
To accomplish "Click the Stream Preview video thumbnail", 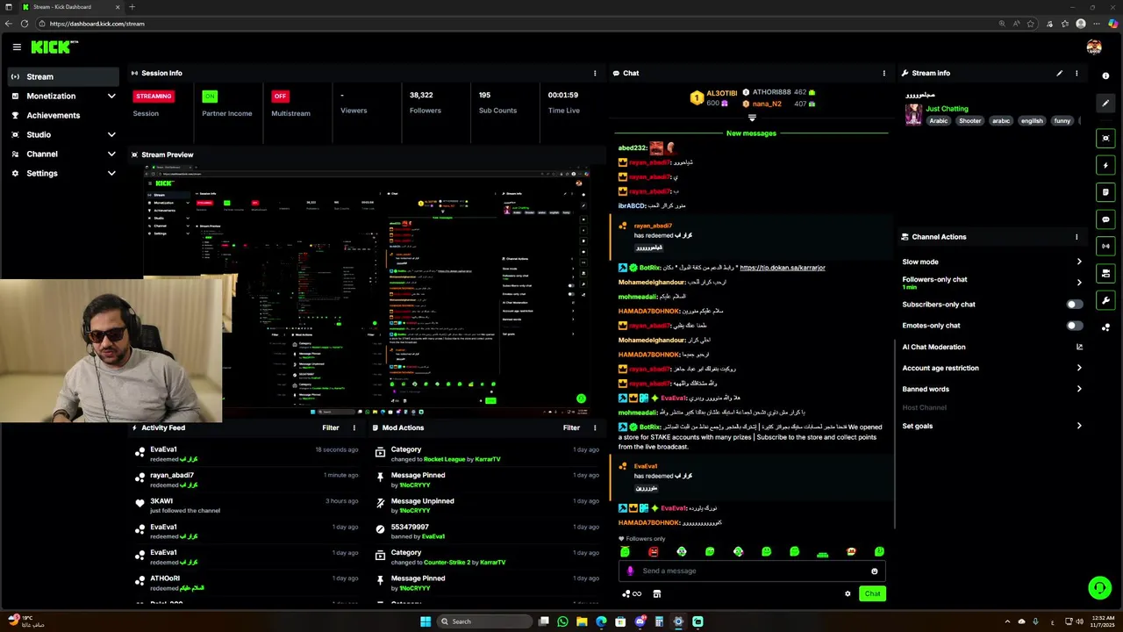I will tap(367, 291).
